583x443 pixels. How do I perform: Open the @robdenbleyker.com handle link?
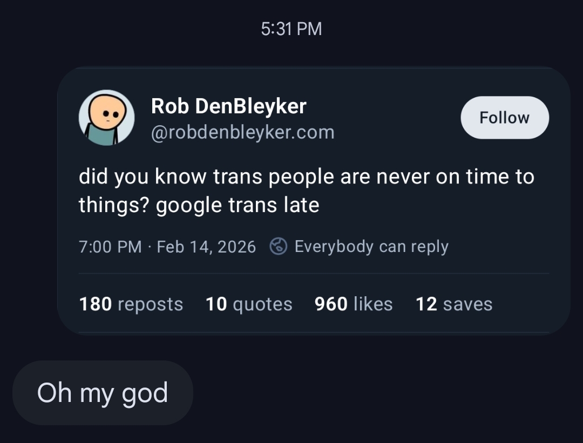[242, 132]
